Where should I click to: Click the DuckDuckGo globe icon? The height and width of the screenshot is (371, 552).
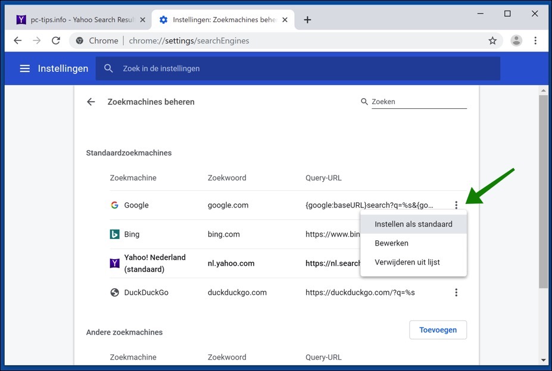[114, 293]
